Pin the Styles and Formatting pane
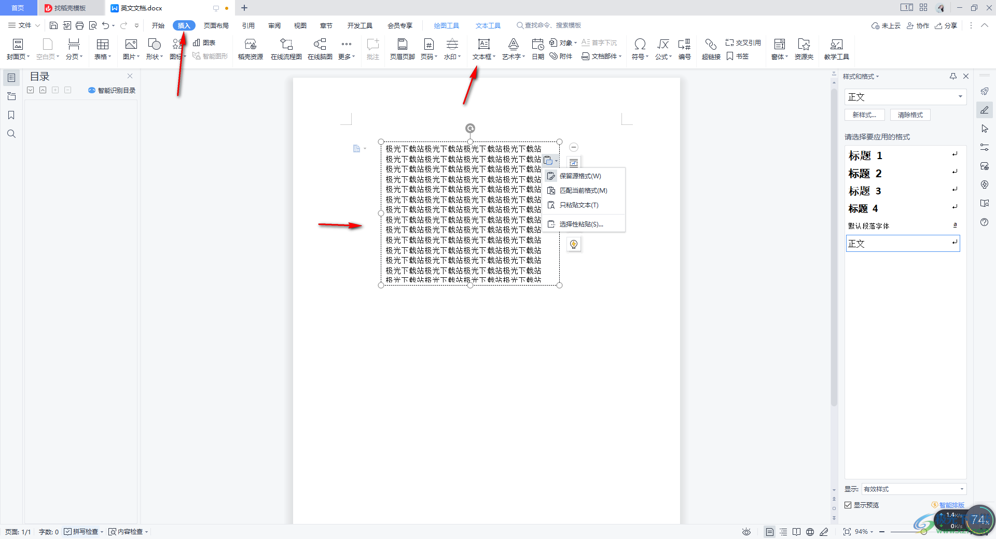 click(x=953, y=76)
